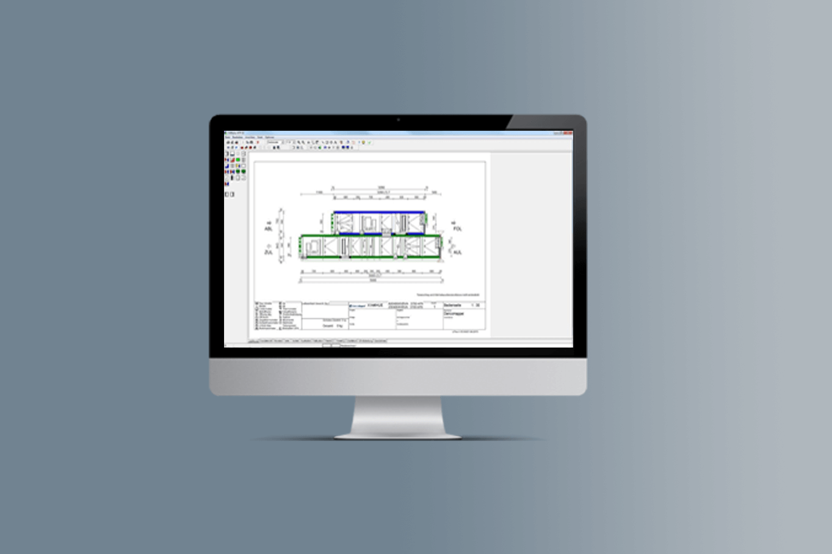Select the yellow and blue component in palette

click(x=238, y=166)
